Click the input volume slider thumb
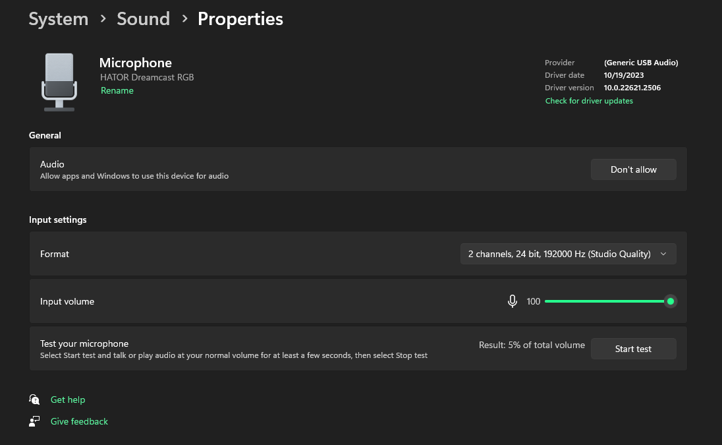 [671, 301]
